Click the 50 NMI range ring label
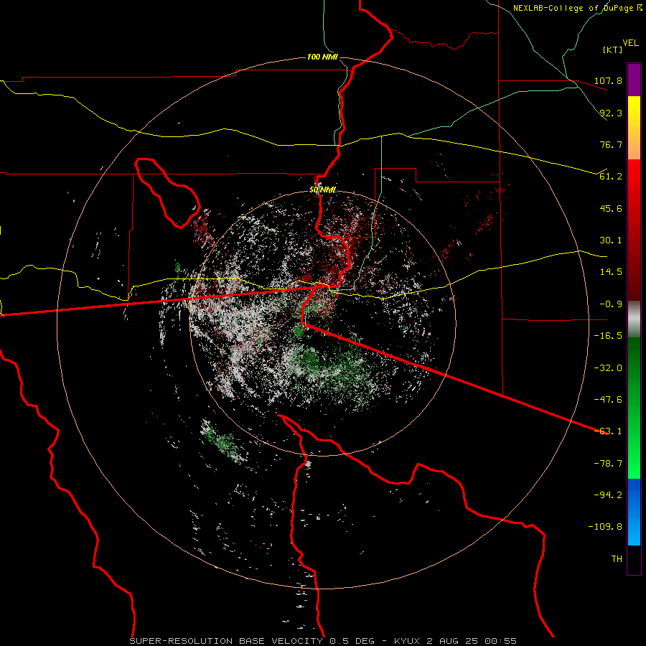Screen dimensions: 646x646 [322, 190]
